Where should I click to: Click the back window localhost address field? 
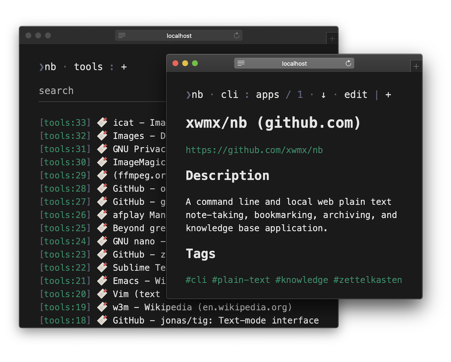(x=179, y=35)
